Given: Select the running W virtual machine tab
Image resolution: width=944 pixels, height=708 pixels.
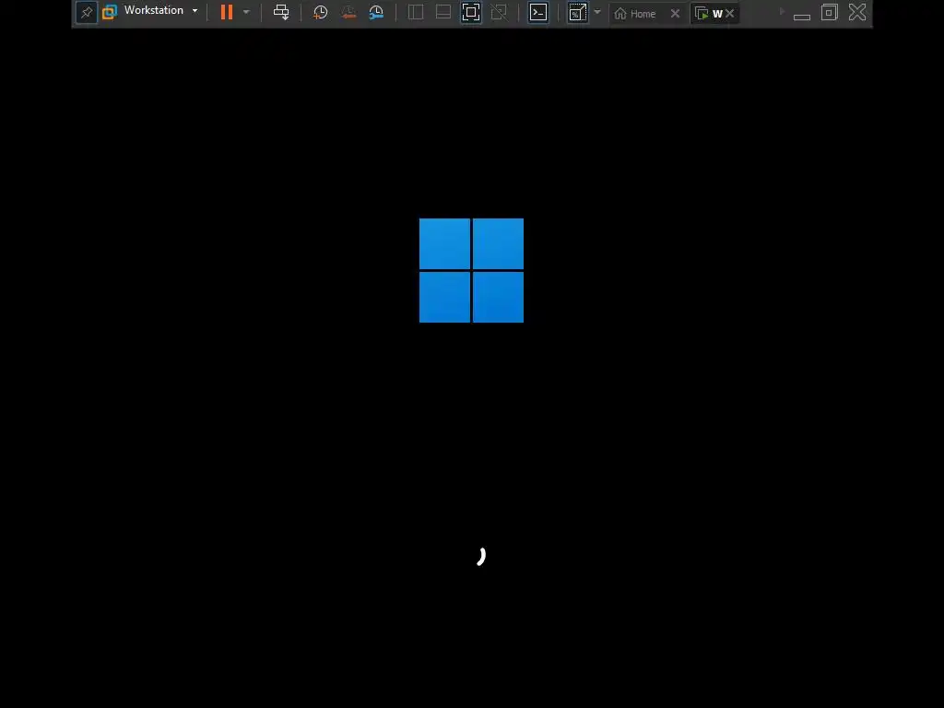Looking at the screenshot, I should [x=709, y=13].
